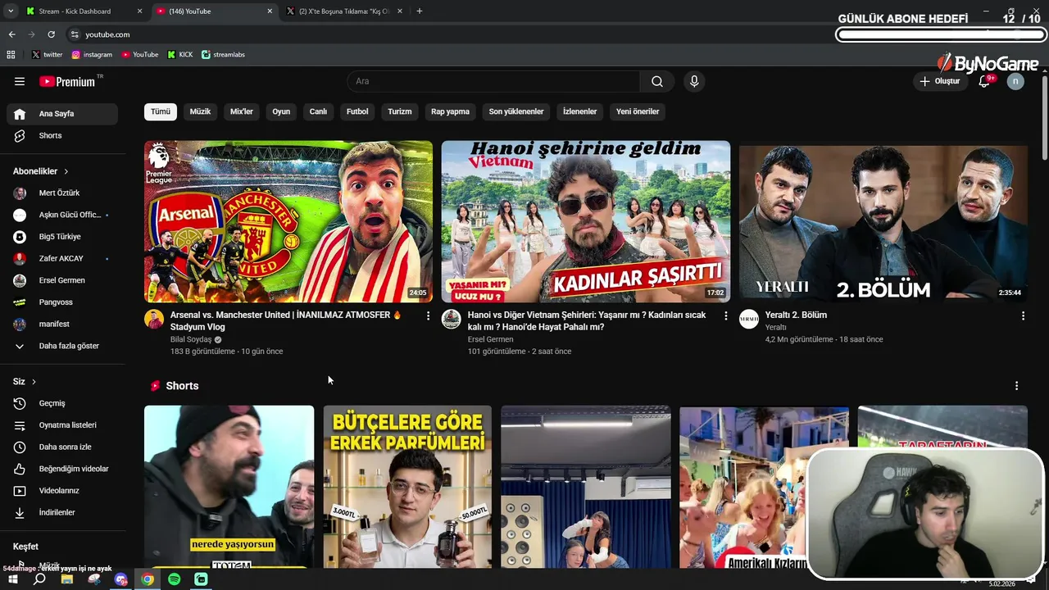
Task: Open Videolarınız in the sidebar
Action: [62, 491]
